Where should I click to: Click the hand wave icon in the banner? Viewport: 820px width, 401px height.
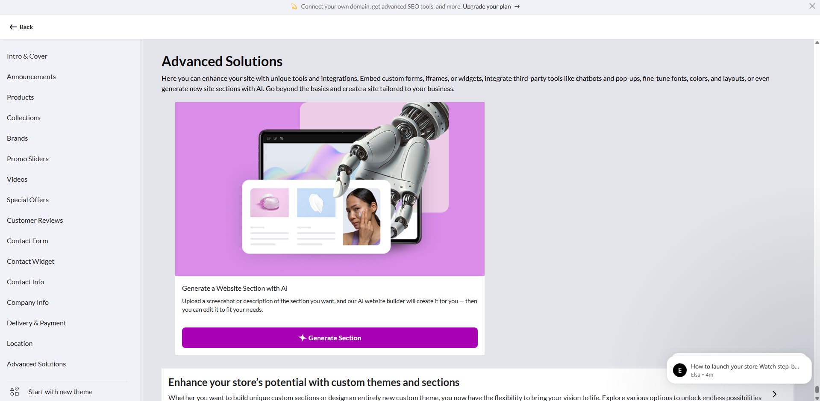tap(294, 6)
